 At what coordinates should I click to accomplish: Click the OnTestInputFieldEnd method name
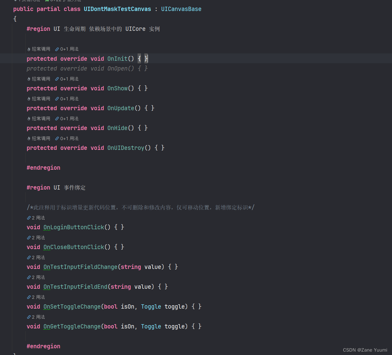click(76, 287)
